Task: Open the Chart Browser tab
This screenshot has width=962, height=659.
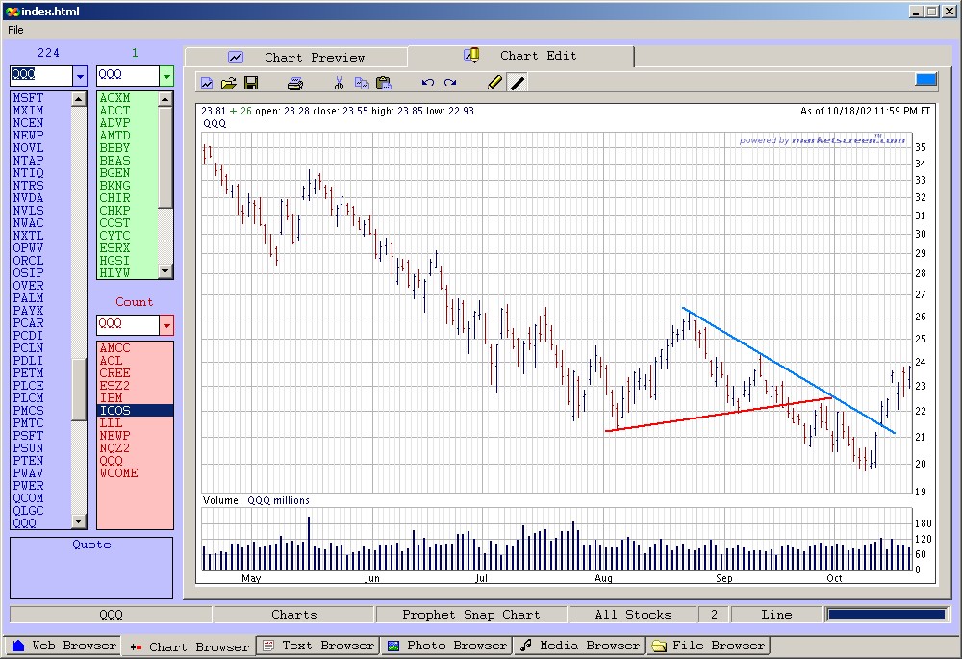Action: (189, 646)
